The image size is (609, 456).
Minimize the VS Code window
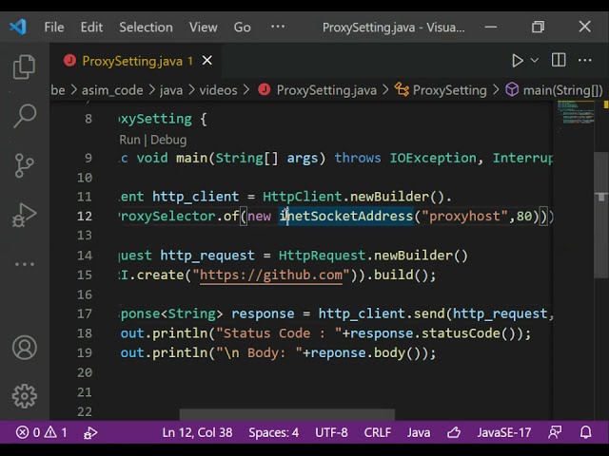(491, 27)
